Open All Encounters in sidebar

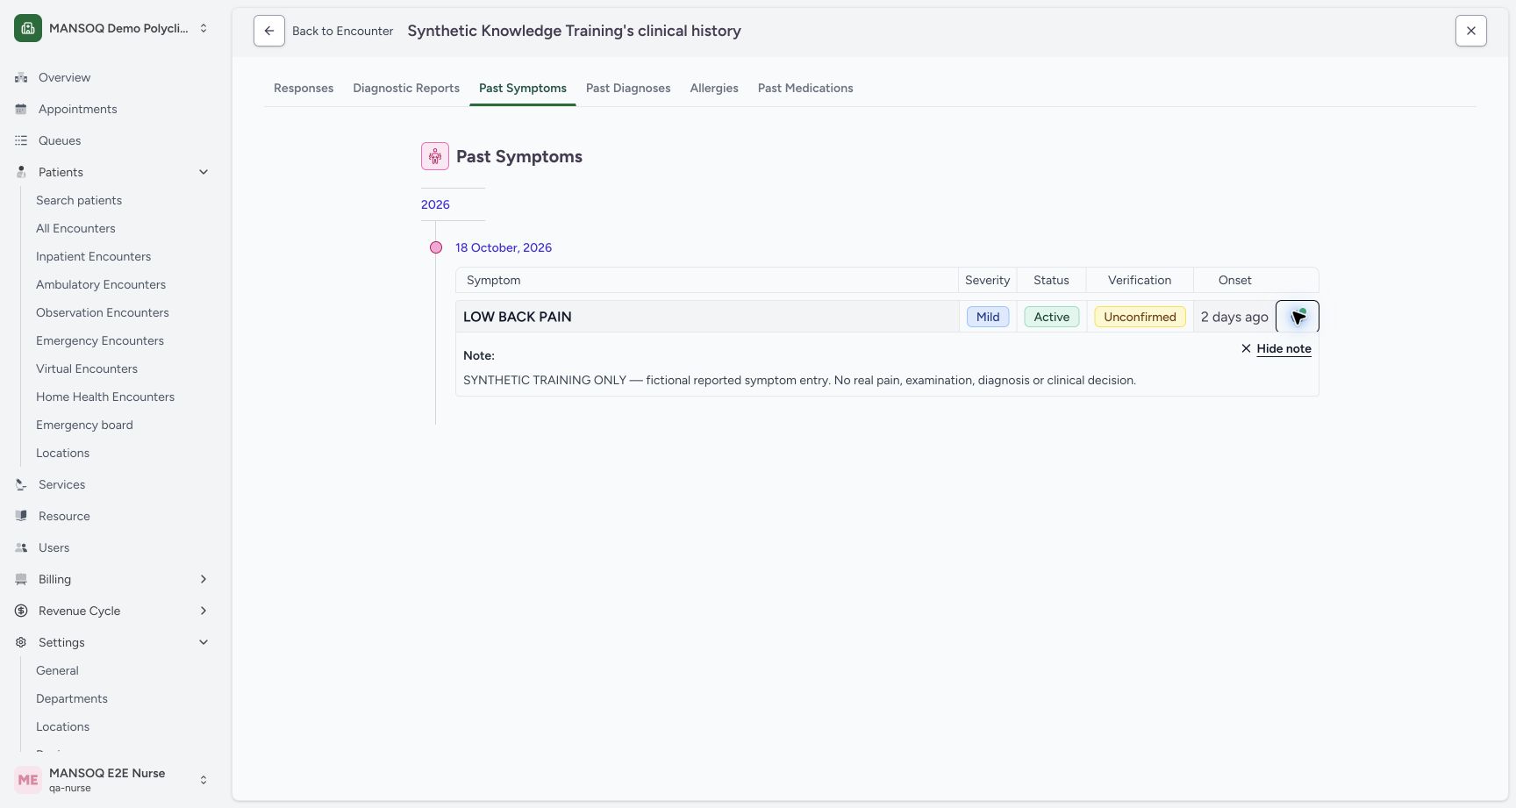[x=75, y=228]
